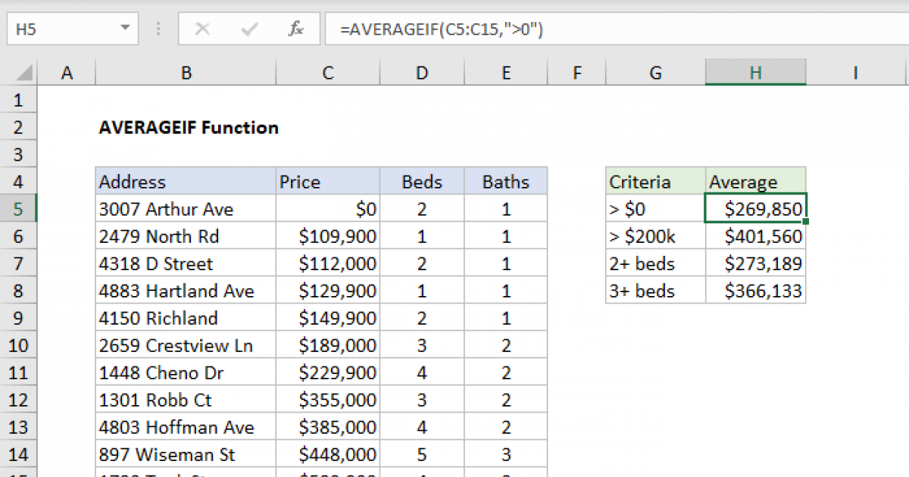Select column I header
Viewport: 909px width, 477px height.
click(855, 73)
